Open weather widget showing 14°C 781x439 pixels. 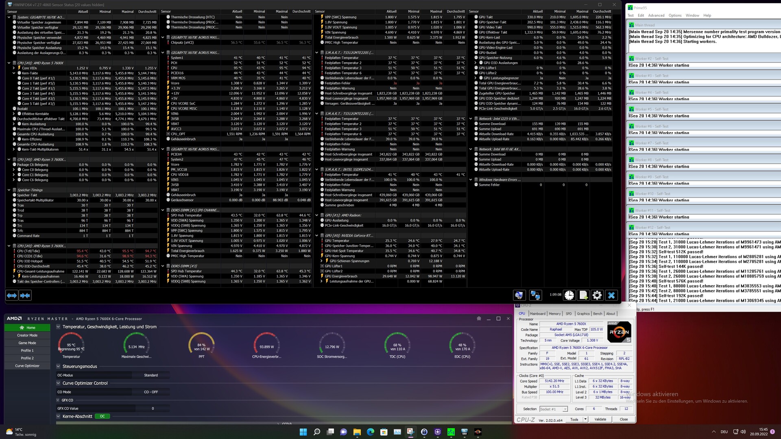tap(20, 432)
